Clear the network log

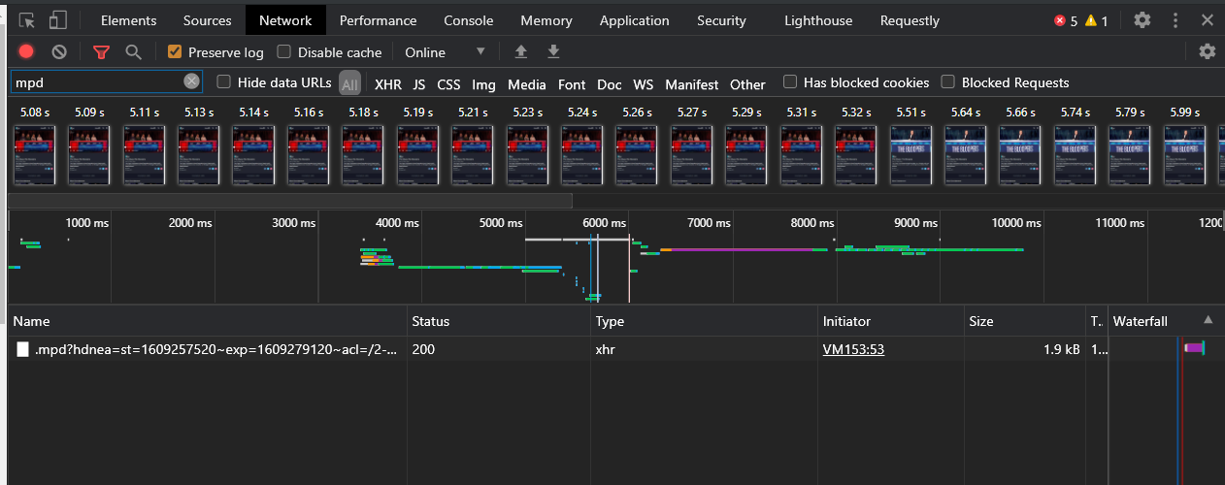click(59, 52)
